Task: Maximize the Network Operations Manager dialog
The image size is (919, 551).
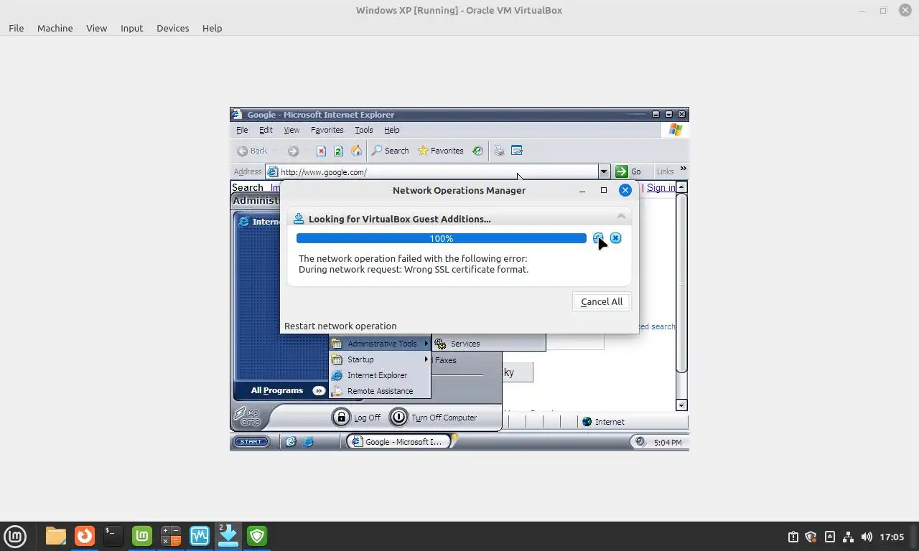Action: click(x=604, y=190)
